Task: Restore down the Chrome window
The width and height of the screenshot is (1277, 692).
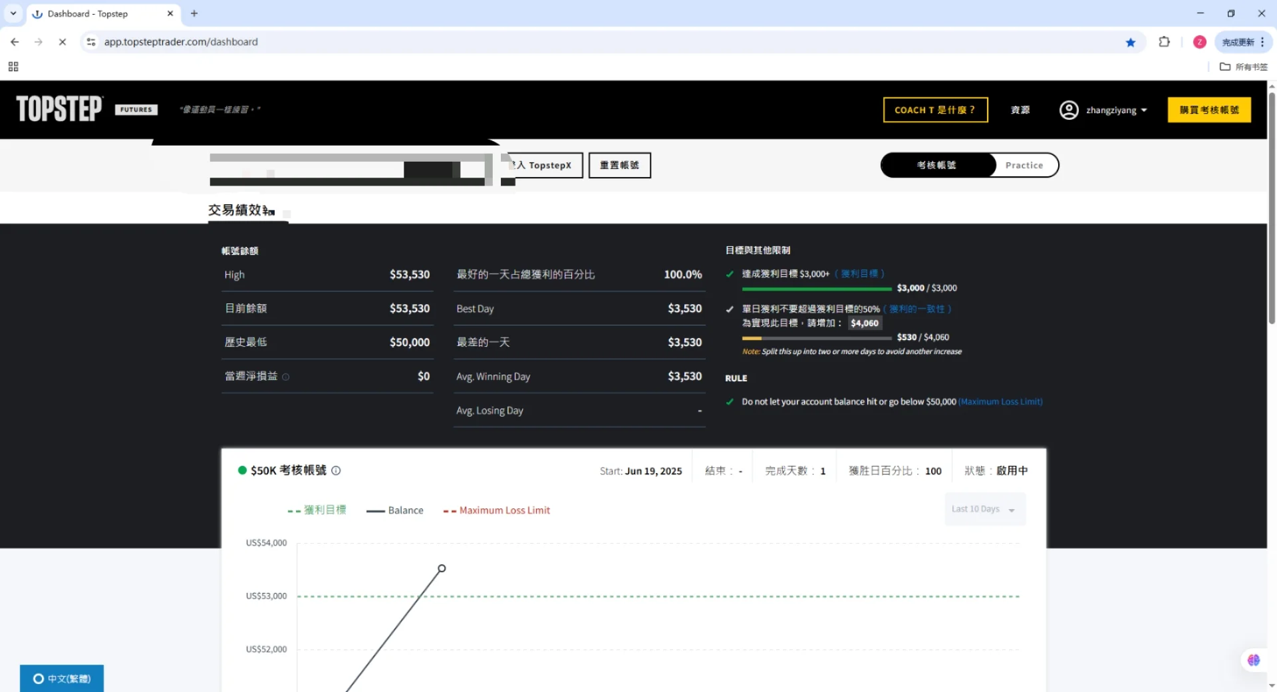Action: (x=1231, y=13)
